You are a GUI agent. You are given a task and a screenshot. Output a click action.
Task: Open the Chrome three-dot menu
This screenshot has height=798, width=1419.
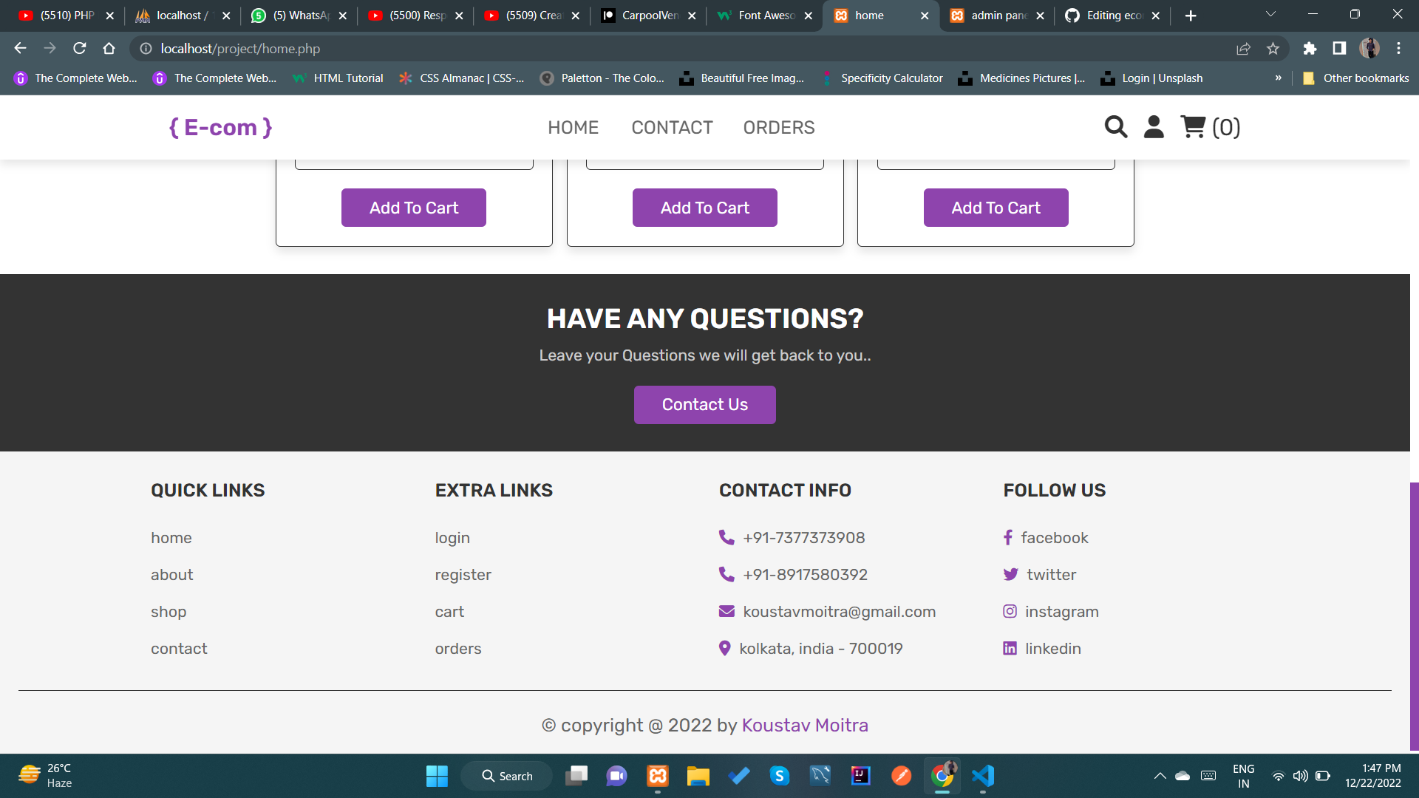[1398, 49]
